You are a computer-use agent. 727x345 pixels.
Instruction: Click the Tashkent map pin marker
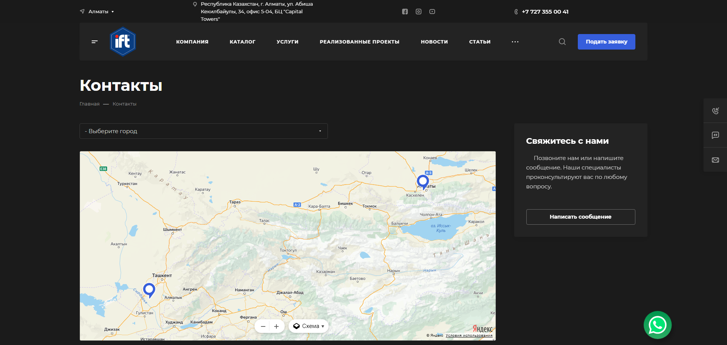coord(149,291)
